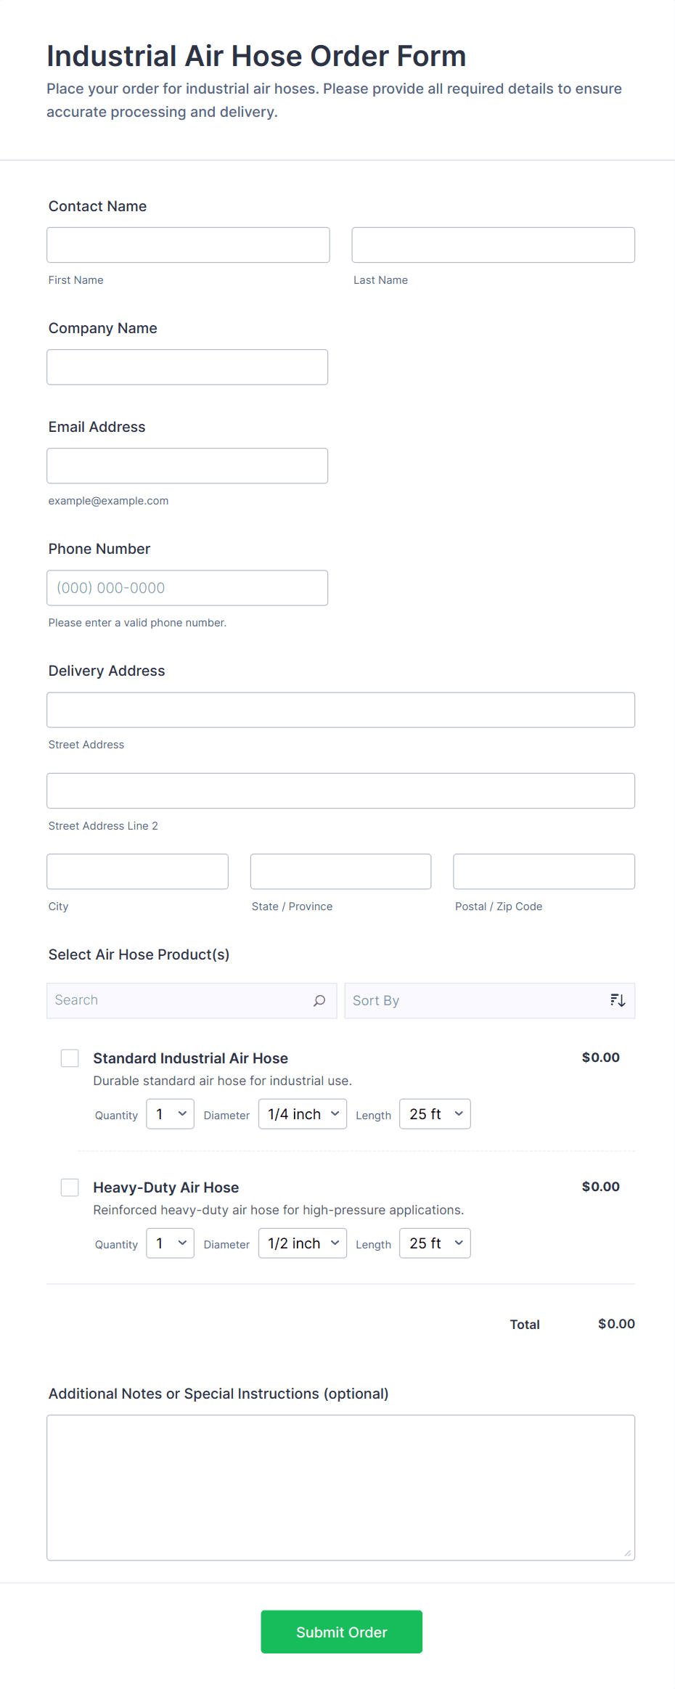Open Quantity dropdown for Standard Industrial Air Hose
675x1689 pixels.
pos(170,1114)
